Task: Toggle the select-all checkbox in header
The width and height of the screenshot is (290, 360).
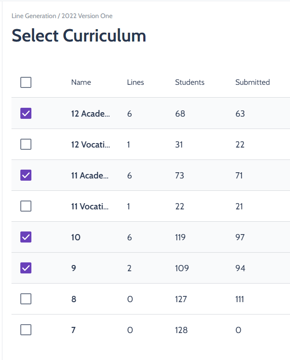Action: tap(26, 82)
